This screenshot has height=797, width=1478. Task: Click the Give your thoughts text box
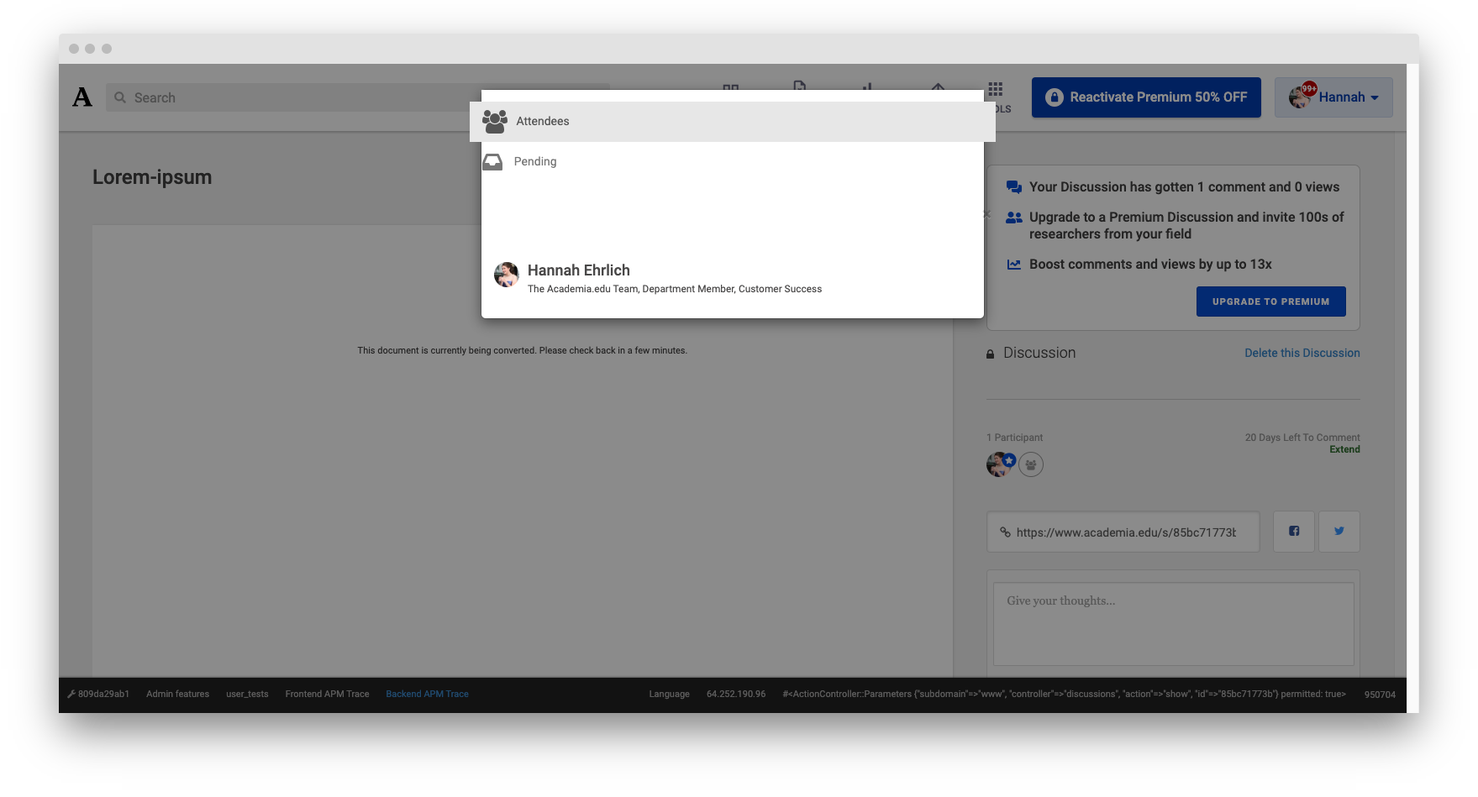[x=1173, y=624]
